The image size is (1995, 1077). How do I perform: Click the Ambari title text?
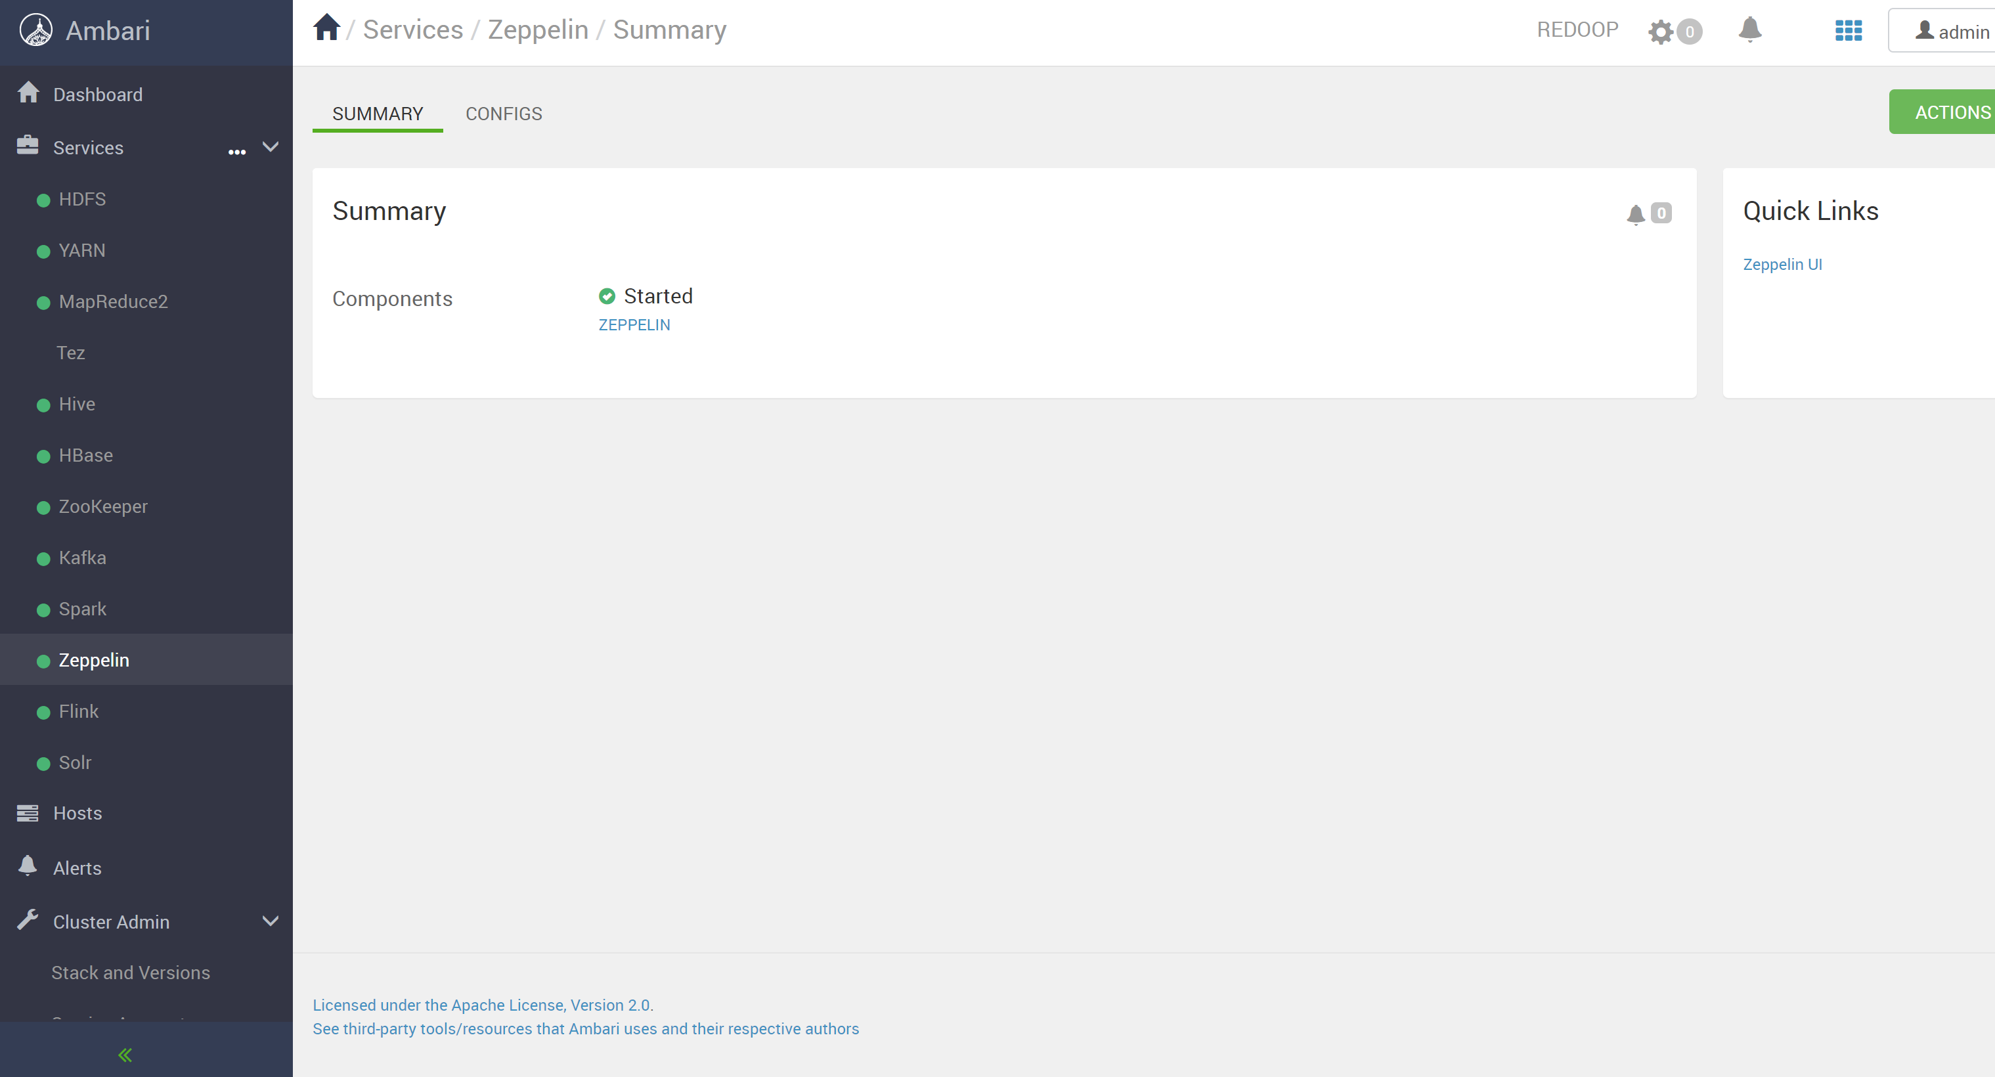coord(108,31)
